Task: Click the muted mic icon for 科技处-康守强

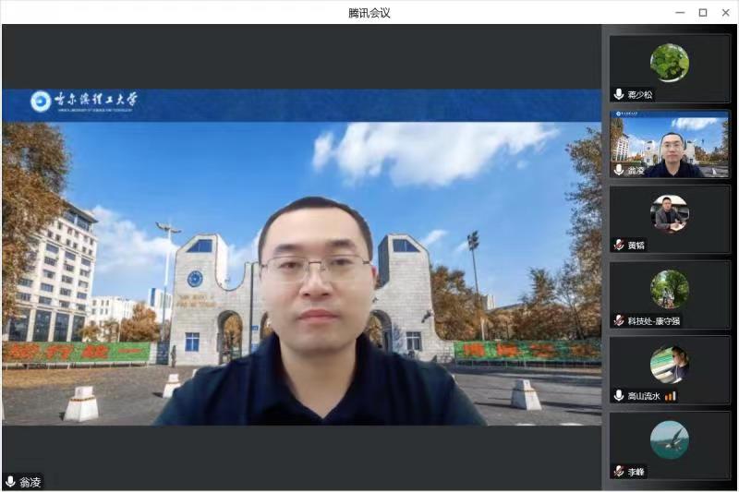Action: [x=619, y=320]
